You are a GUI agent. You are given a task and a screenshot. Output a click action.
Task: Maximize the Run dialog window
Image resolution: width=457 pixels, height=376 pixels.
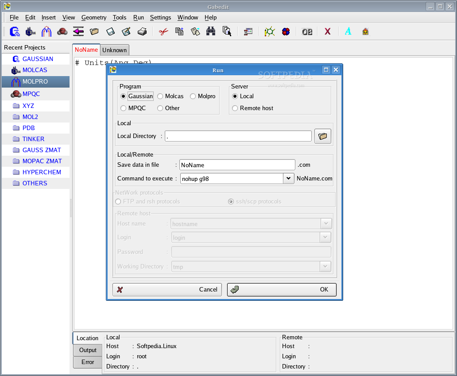coord(326,69)
